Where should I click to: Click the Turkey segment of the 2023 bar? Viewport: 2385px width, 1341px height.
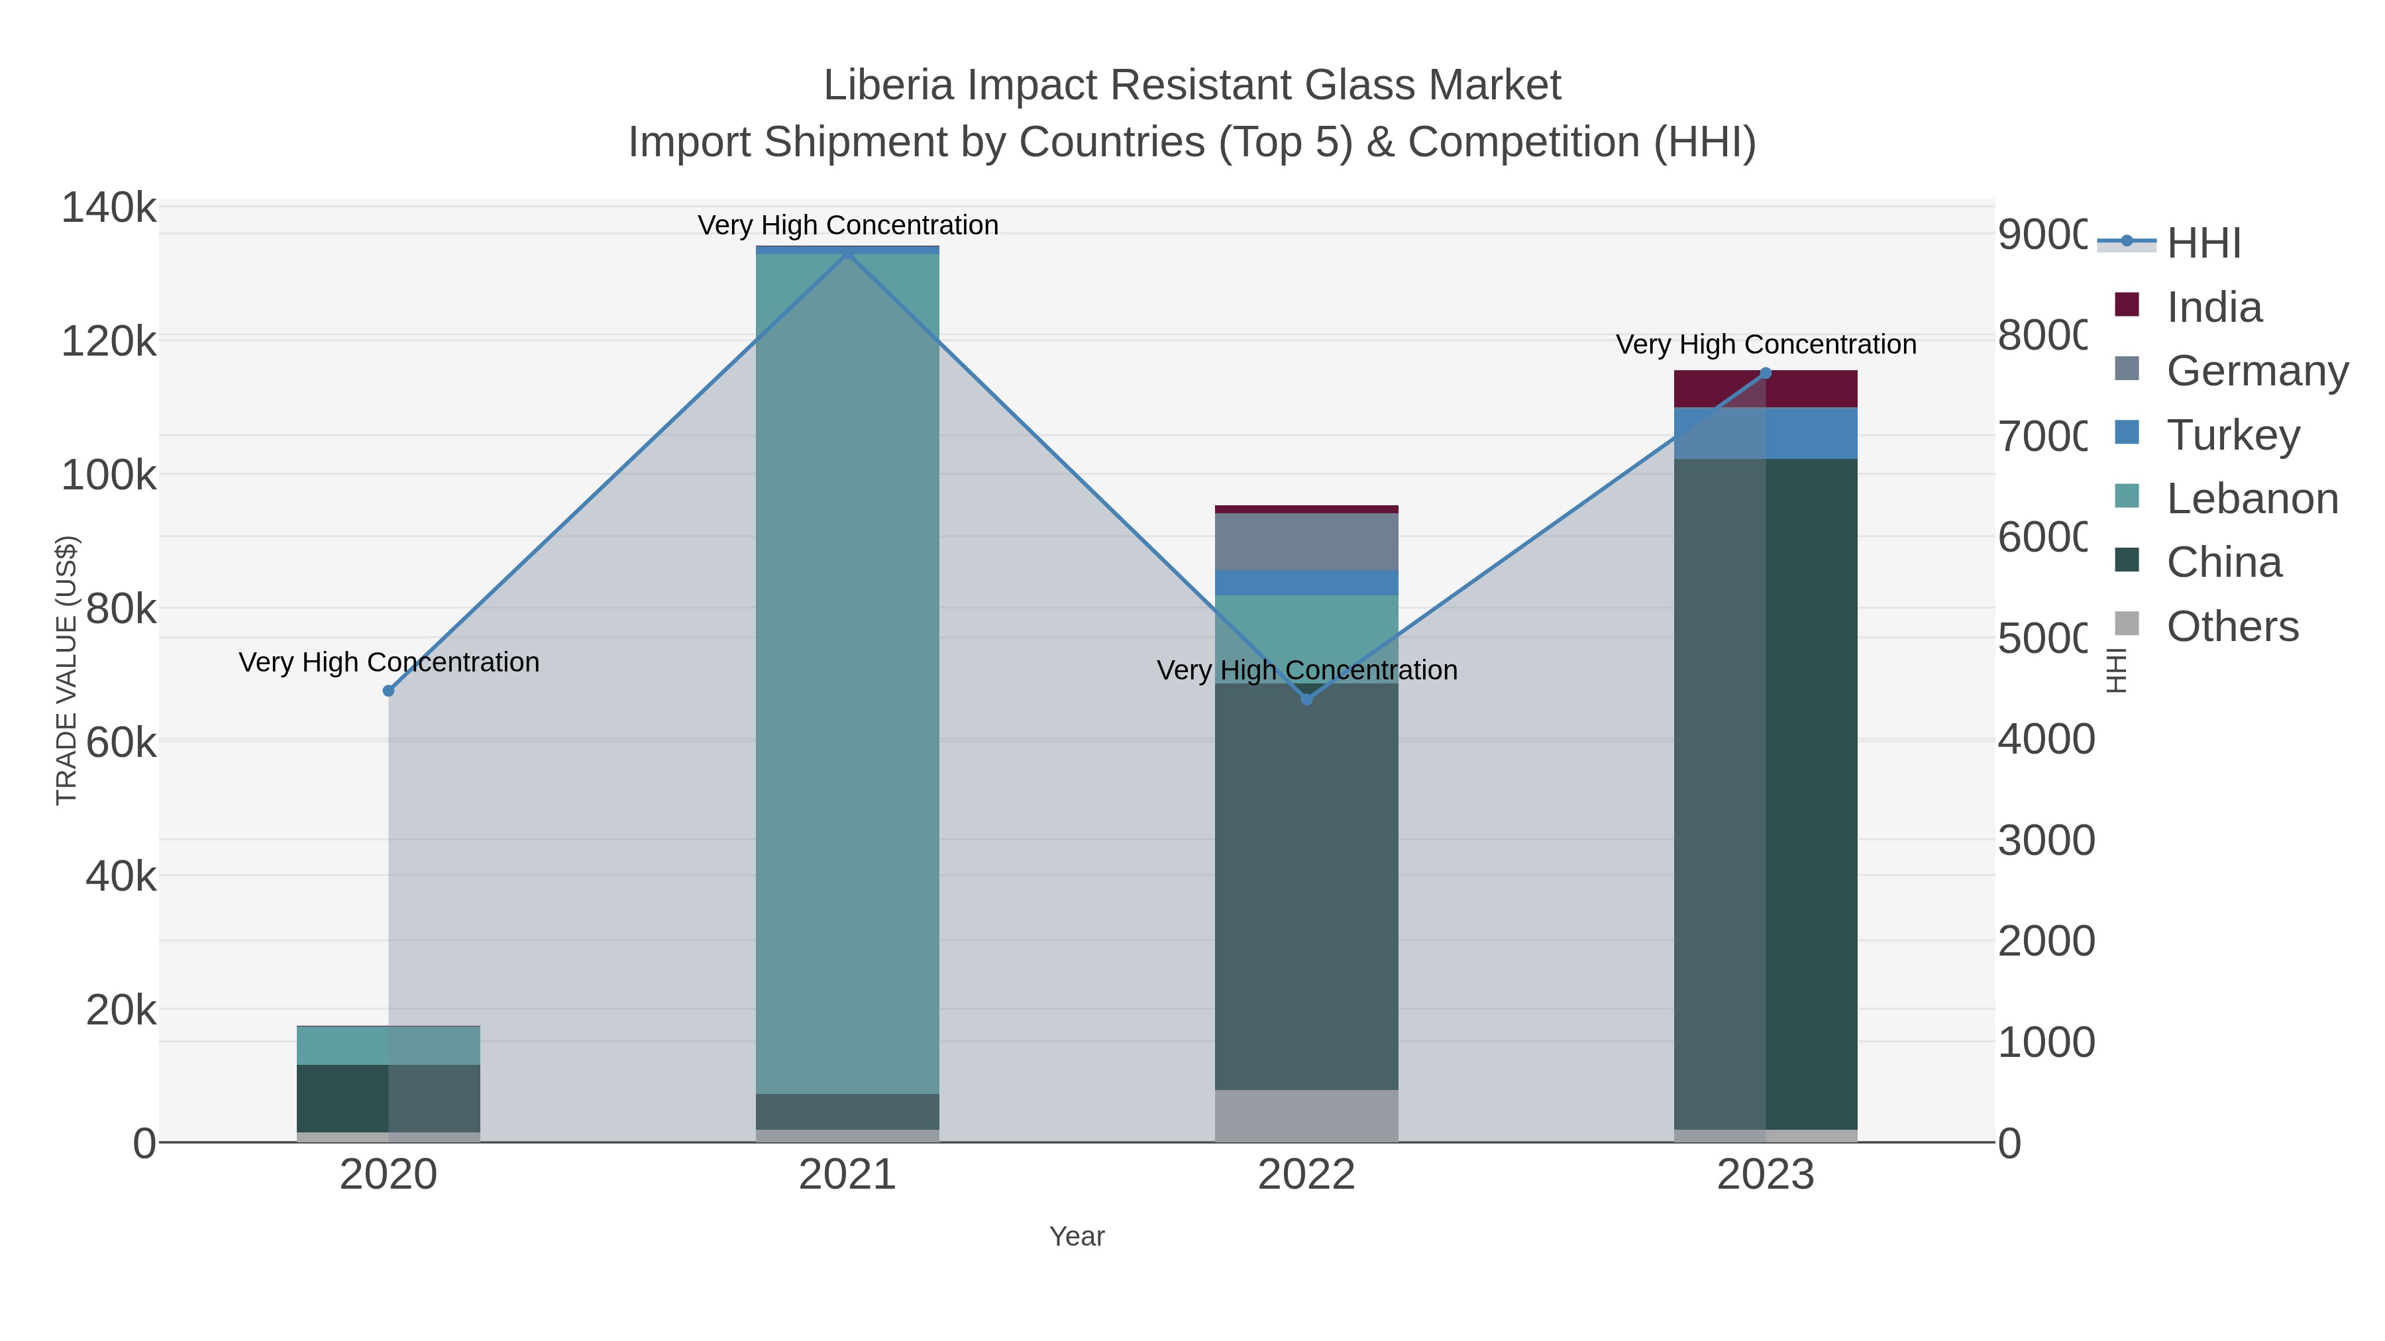[1766, 433]
